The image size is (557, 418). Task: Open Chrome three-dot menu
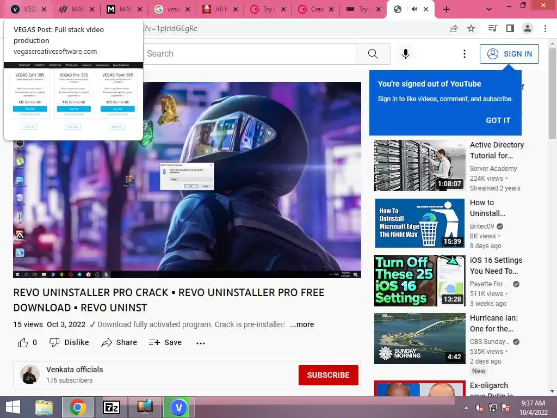[x=545, y=28]
